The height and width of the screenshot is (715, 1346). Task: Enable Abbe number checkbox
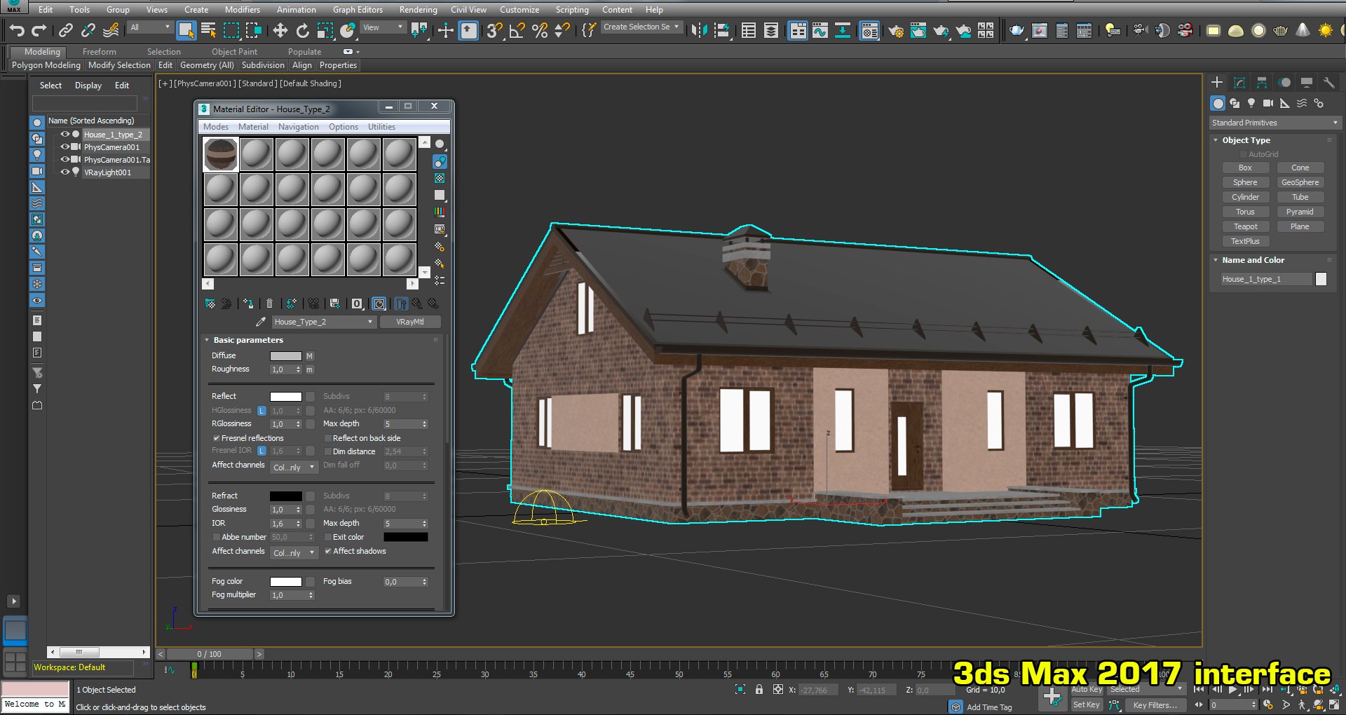coord(217,537)
